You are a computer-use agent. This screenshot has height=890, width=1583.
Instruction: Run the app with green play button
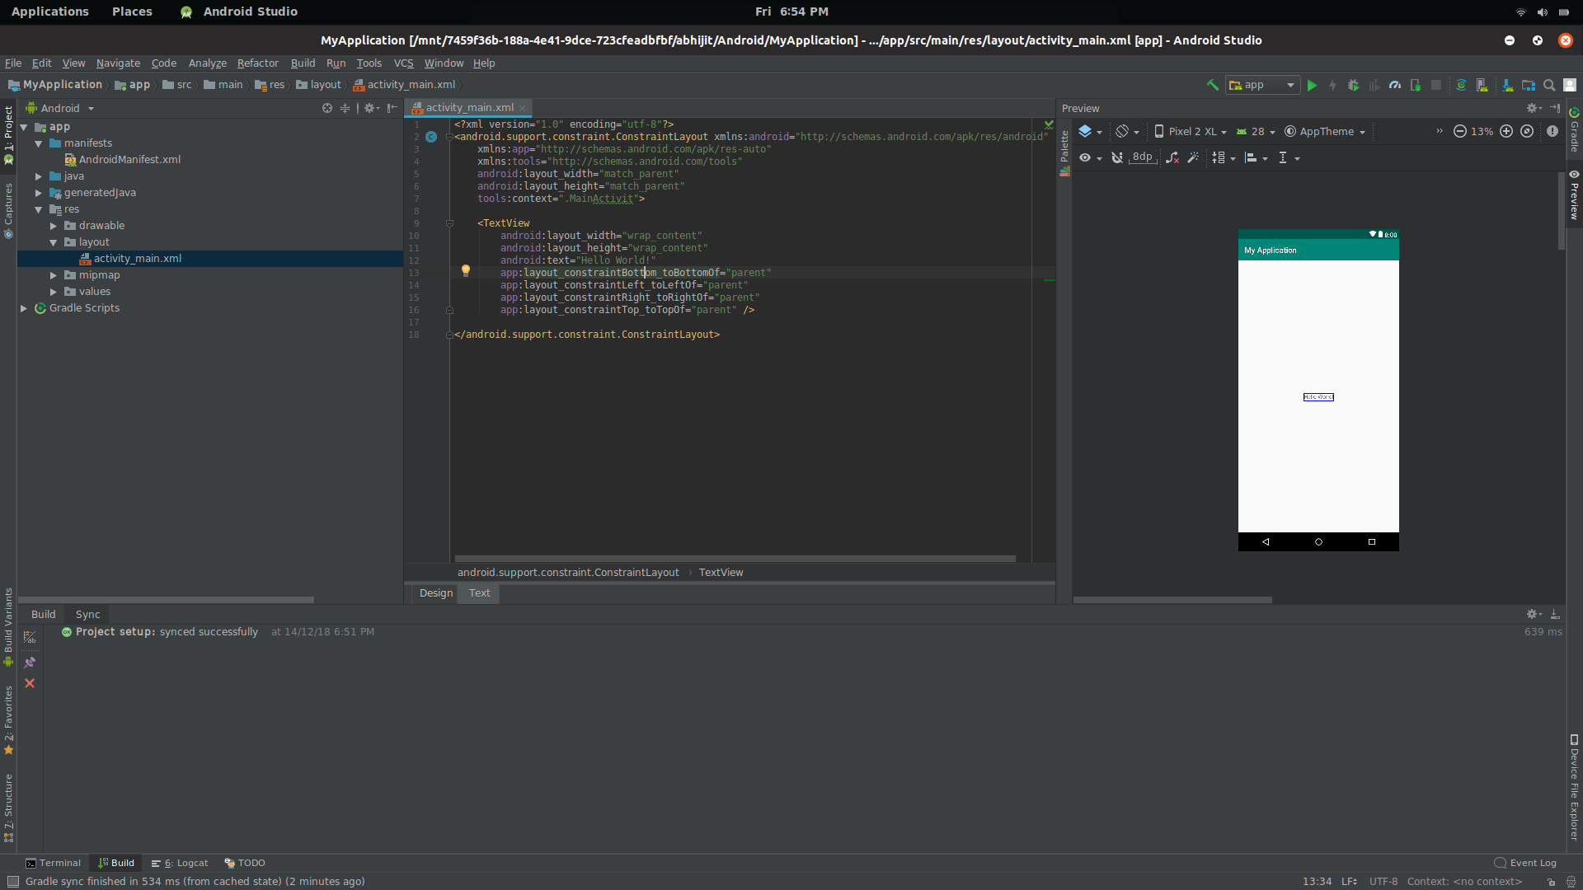pyautogui.click(x=1312, y=85)
